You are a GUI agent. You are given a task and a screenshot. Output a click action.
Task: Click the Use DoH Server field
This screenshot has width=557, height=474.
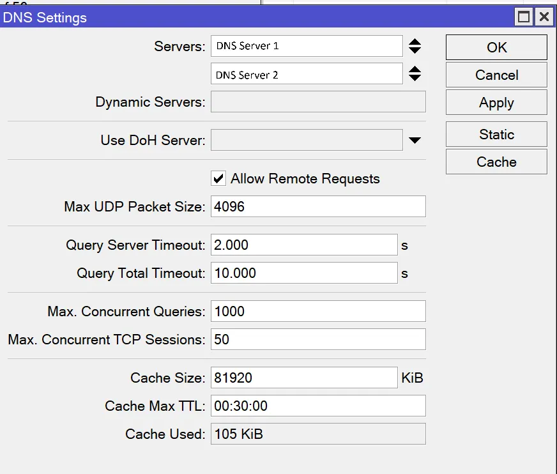[x=307, y=140]
